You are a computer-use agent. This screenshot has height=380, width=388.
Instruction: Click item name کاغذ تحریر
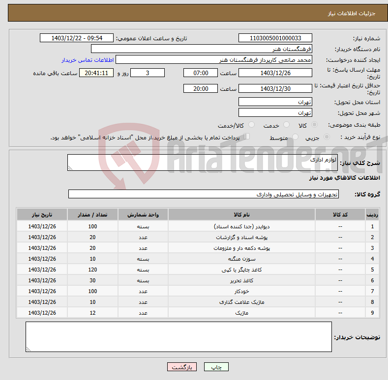click(x=241, y=280)
